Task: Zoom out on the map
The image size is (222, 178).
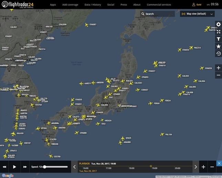Action: [x=218, y=75]
